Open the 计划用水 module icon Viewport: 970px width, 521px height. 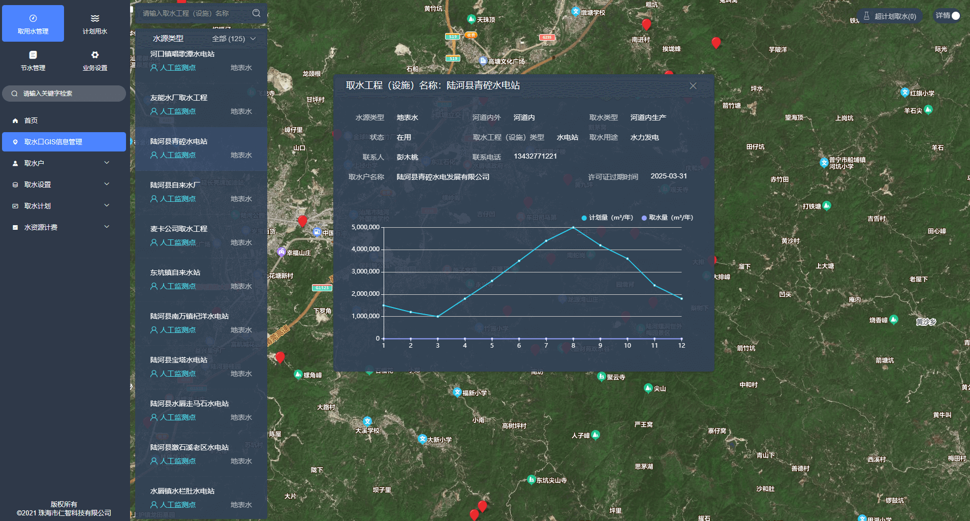pos(95,19)
